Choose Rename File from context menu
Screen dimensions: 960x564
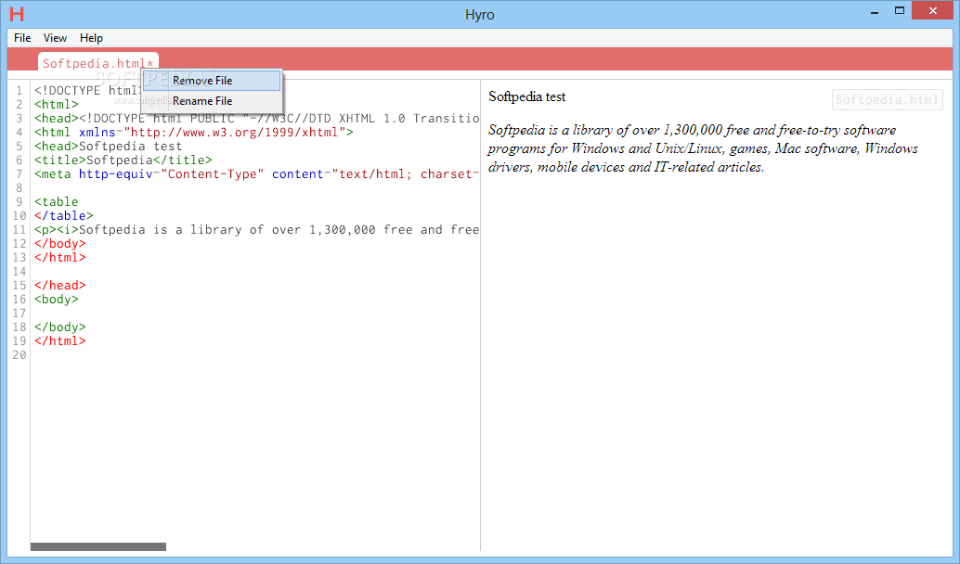click(x=212, y=101)
